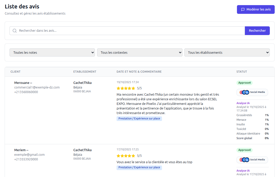The width and height of the screenshot is (277, 177).
Task: Open the Tous les établissements dropdown
Action: coord(227,52)
